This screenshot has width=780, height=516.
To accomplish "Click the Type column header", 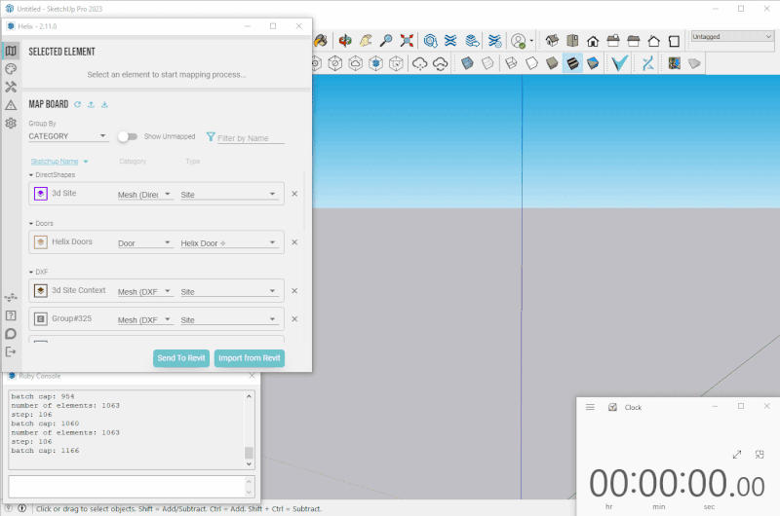I will click(x=193, y=162).
